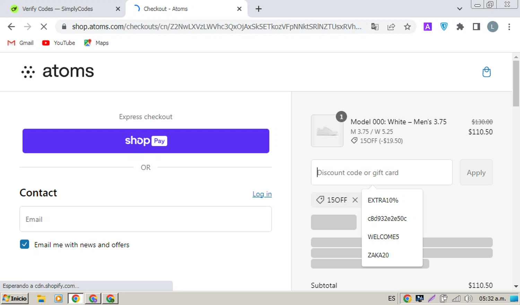Toggle the browser side panel
This screenshot has width=520, height=305.
[476, 27]
